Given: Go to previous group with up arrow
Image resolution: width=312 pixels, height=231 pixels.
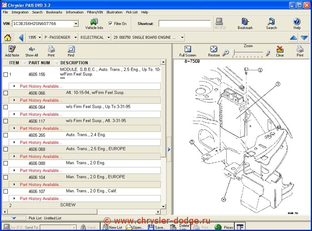Looking at the screenshot, I should point(294,37).
